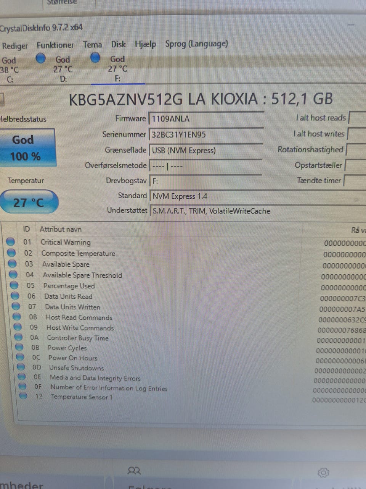Screen dimensions: 366x489
Task: Click the Grænseflade field USB (NVM Express)
Action: pyautogui.click(x=205, y=151)
